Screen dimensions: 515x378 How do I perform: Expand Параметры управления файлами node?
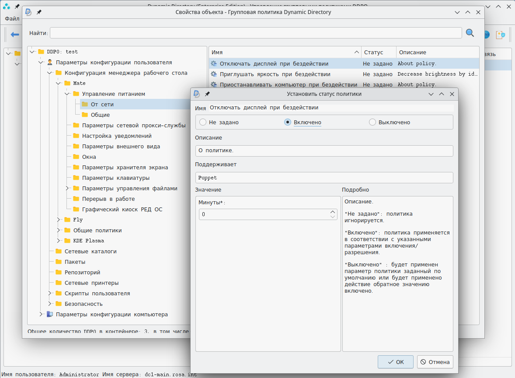(x=67, y=188)
